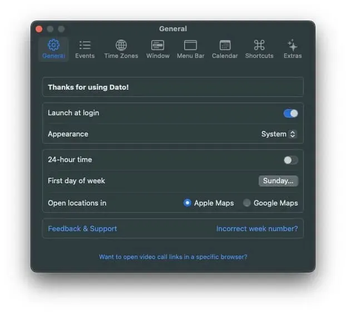Select Google Maps radio button
This screenshot has height=313, width=346.
coord(246,203)
